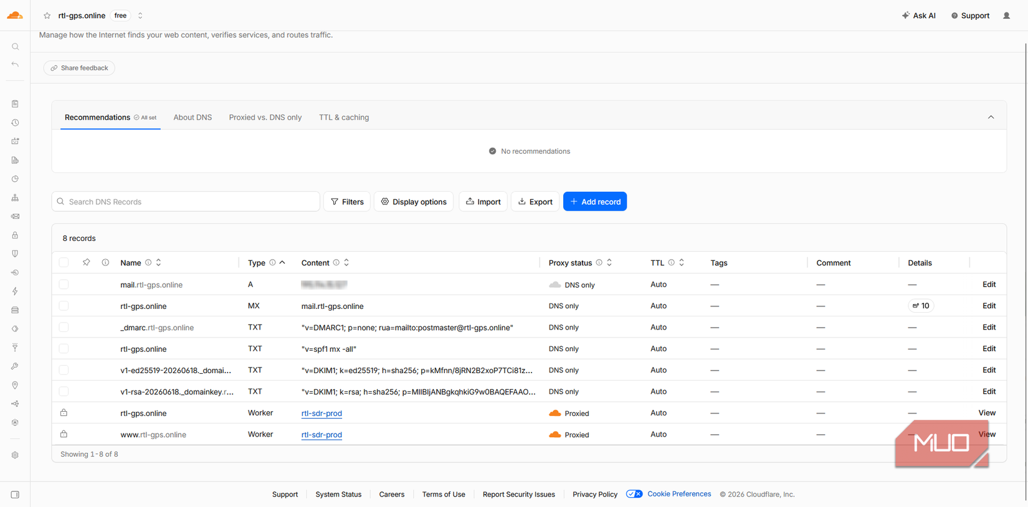This screenshot has width=1028, height=507.
Task: Collapse the recommendations panel chevron
Action: (x=991, y=117)
